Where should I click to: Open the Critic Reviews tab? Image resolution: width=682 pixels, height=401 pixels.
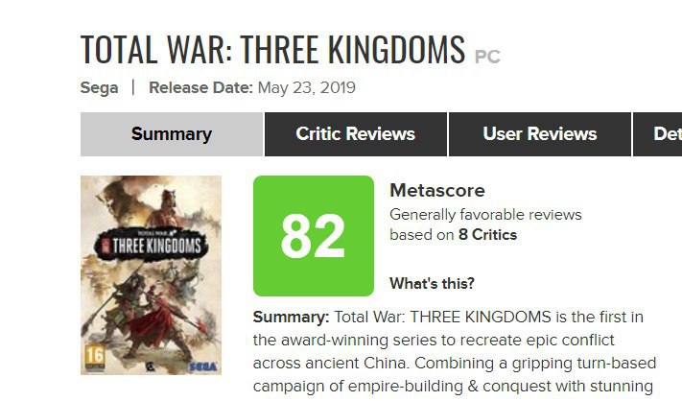355,134
